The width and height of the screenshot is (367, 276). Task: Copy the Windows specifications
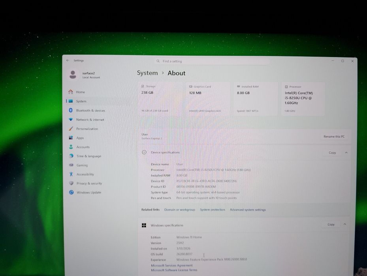tap(331, 224)
